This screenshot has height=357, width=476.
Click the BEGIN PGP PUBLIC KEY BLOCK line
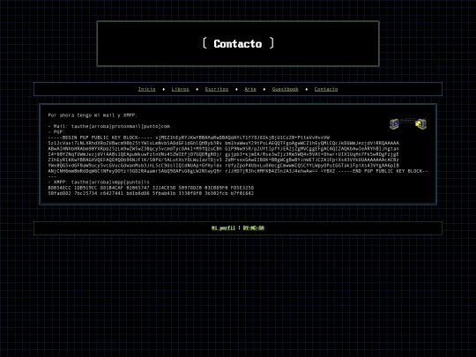click(189, 138)
